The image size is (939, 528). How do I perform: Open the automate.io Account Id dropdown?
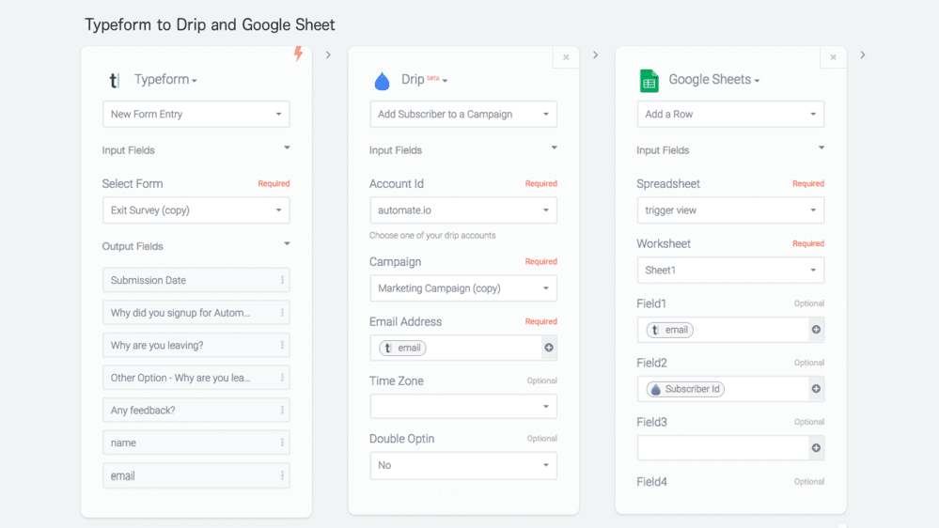click(x=463, y=210)
